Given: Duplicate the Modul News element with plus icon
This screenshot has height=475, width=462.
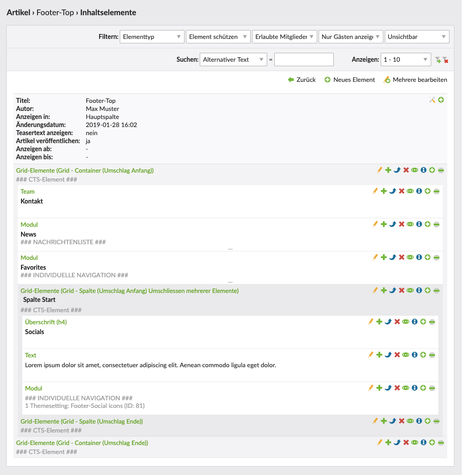Looking at the screenshot, I should coord(384,224).
